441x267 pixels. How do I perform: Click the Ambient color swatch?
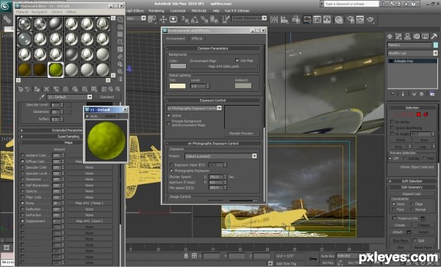(243, 86)
